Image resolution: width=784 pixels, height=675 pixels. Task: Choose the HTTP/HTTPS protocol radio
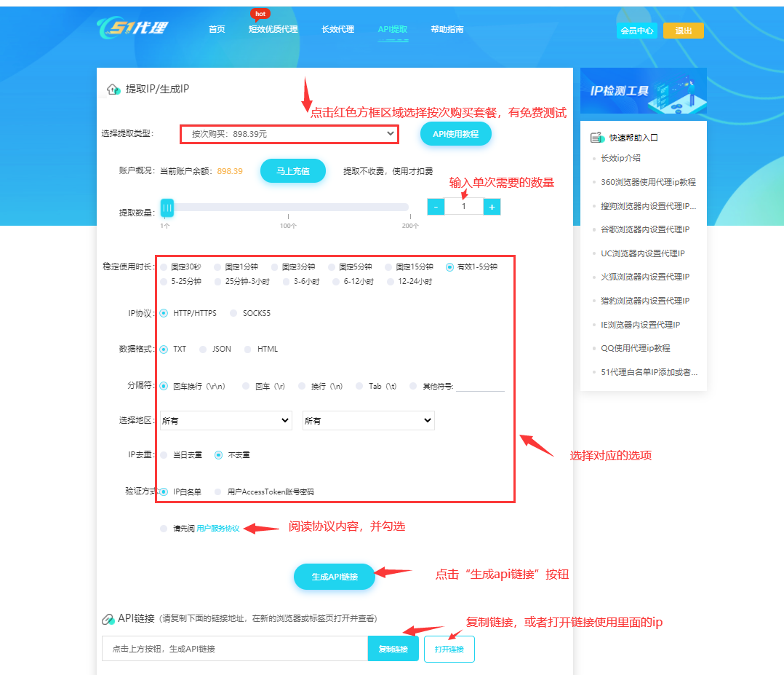pos(164,313)
